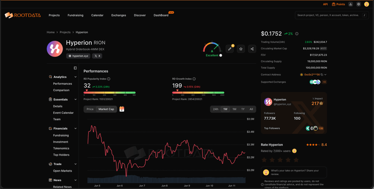Open Comparison in sidebar

[61, 90]
